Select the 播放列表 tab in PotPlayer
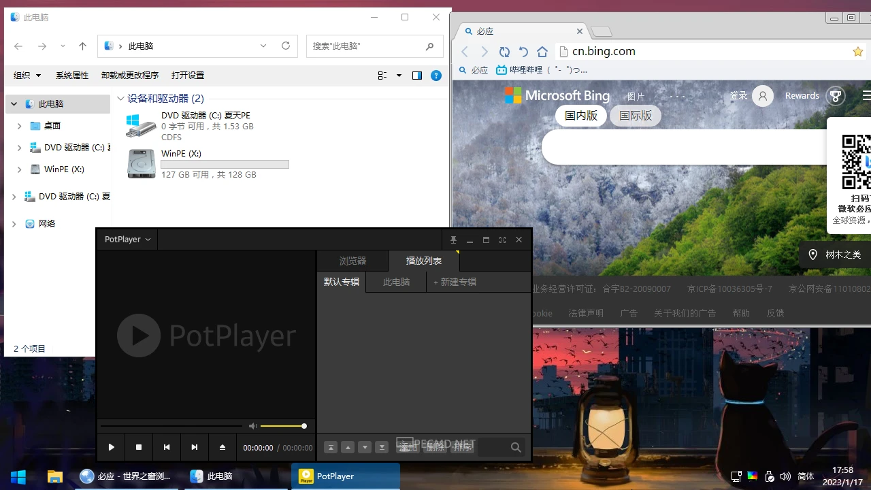Image resolution: width=871 pixels, height=490 pixels. [x=424, y=261]
